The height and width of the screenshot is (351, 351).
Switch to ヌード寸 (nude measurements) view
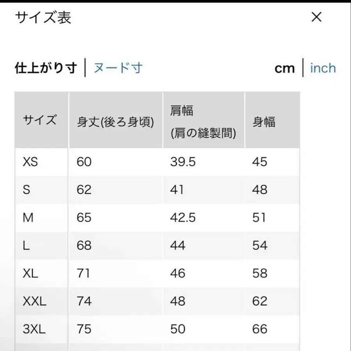click(x=118, y=67)
